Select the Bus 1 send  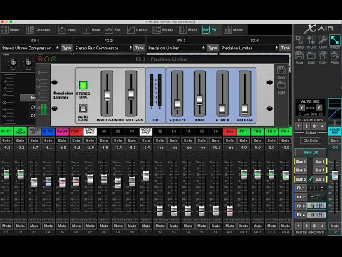point(300,161)
